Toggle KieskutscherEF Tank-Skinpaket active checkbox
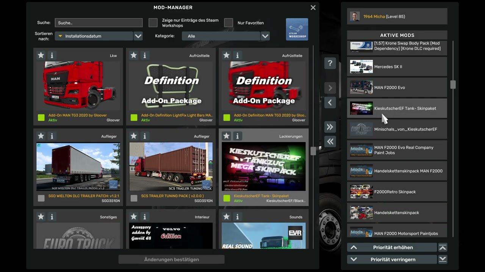 tap(227, 198)
